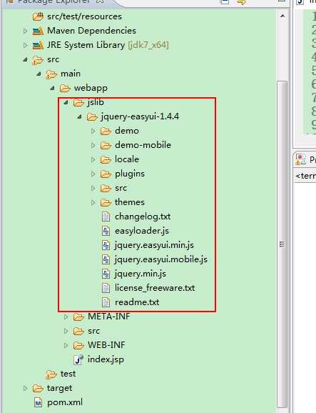The width and height of the screenshot is (316, 413).
Task: Click the JRE System Library icon
Action: click(x=38, y=45)
